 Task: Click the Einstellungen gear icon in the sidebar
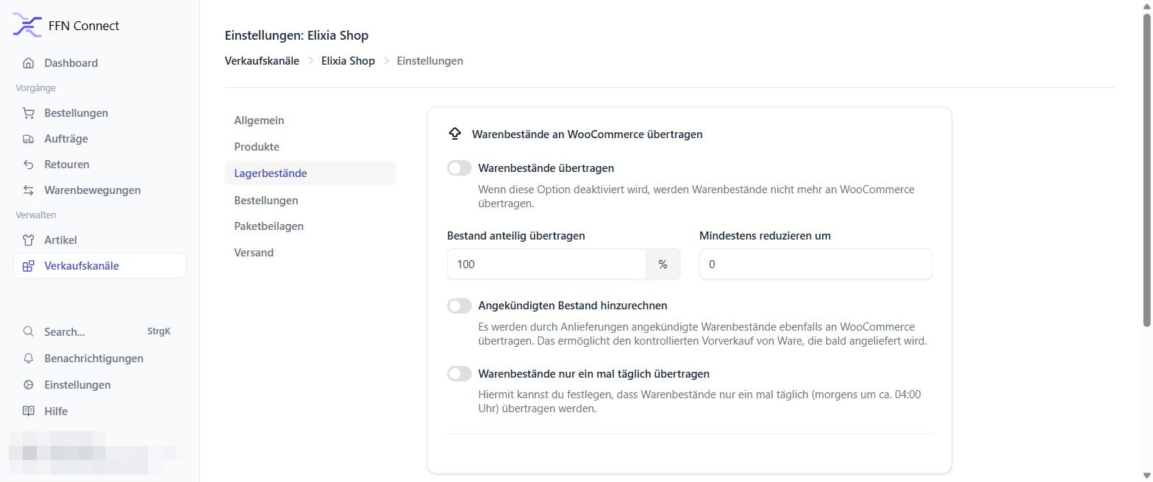29,385
